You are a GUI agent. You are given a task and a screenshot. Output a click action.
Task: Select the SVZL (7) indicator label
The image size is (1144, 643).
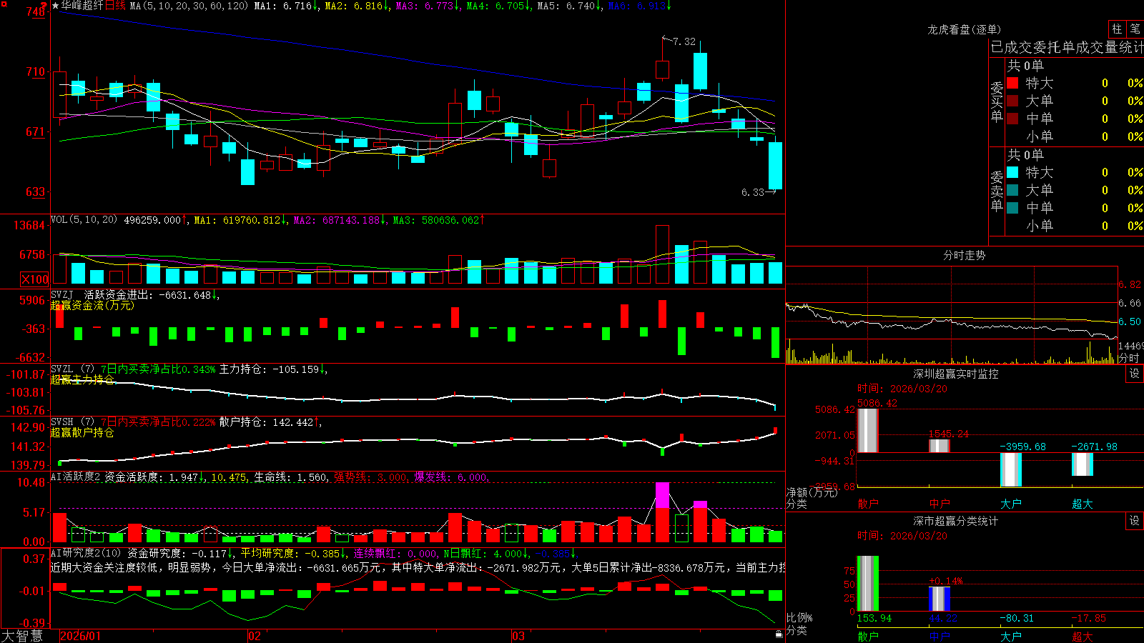click(72, 369)
